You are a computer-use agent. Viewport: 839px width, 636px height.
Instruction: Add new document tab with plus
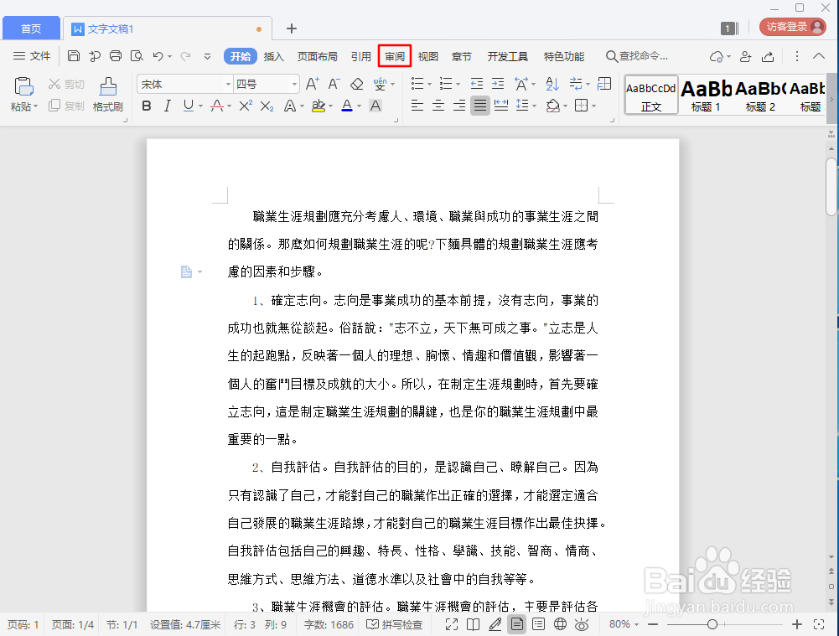[x=291, y=28]
